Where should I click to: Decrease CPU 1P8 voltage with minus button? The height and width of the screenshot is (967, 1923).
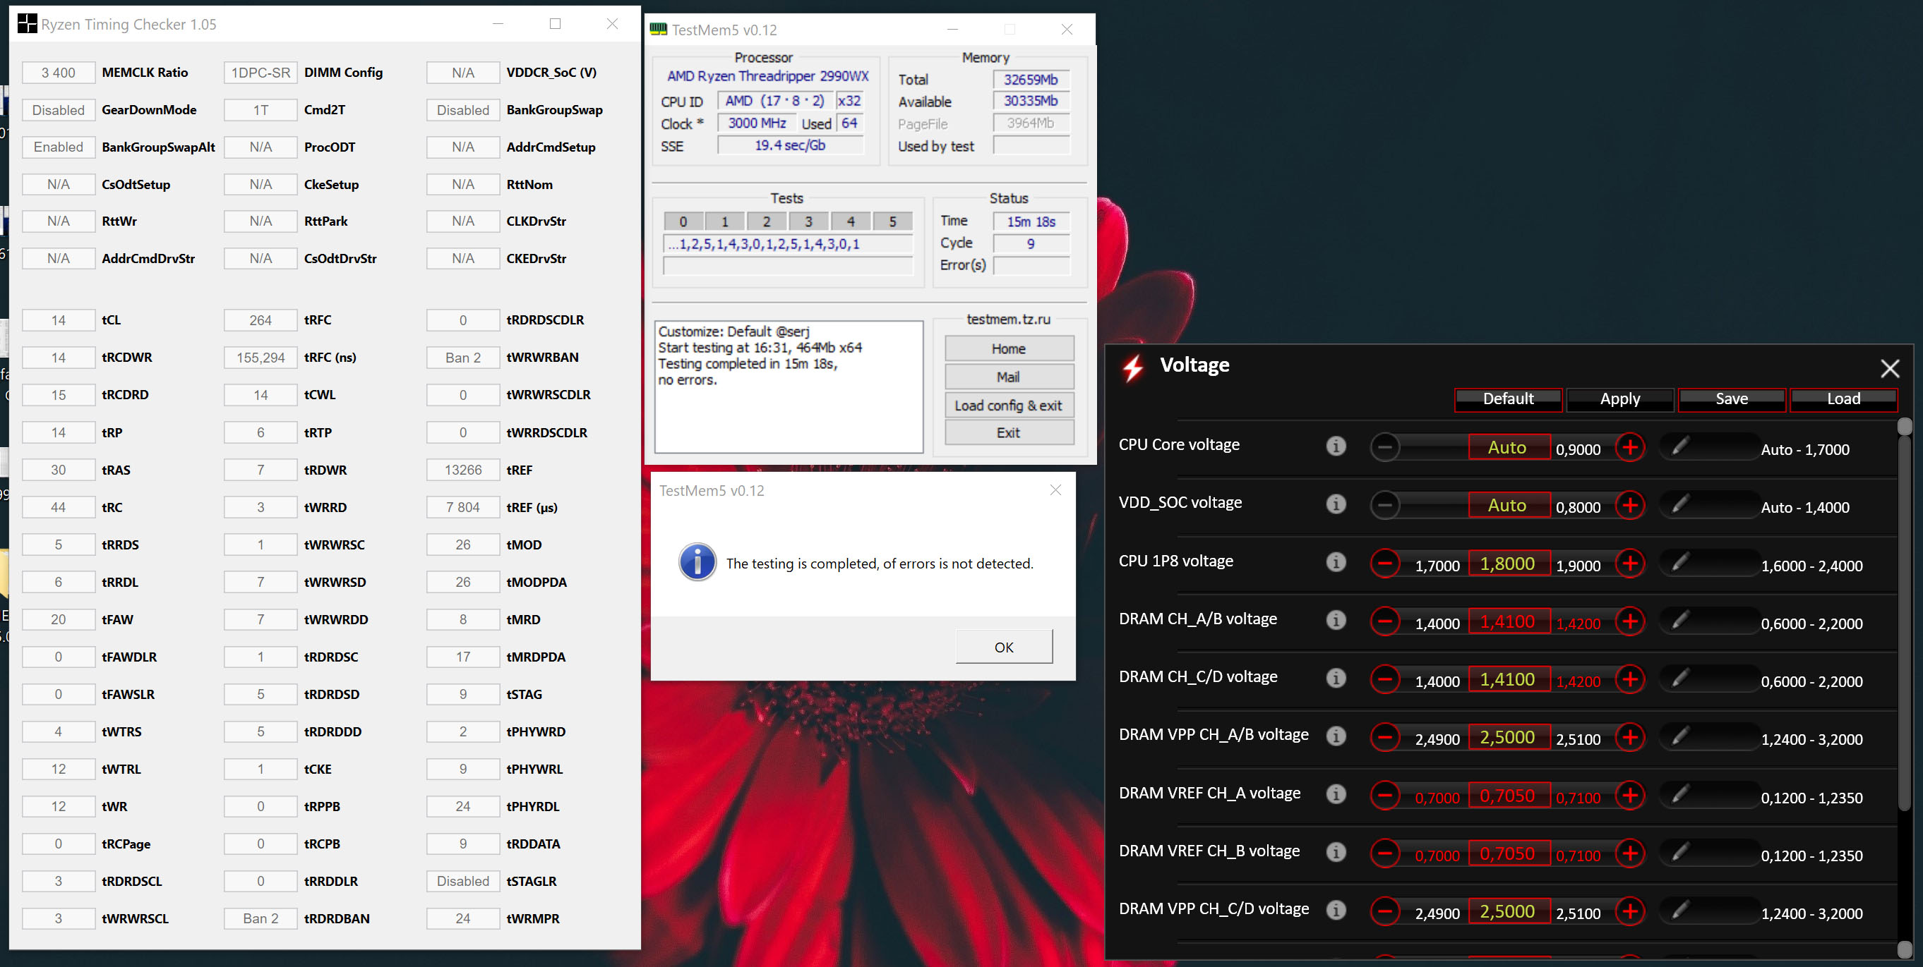[1385, 563]
